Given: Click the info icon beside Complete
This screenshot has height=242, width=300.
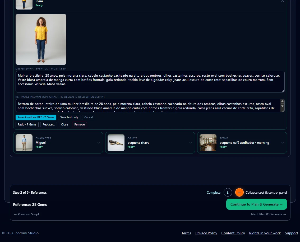Looking at the screenshot, I should click(228, 192).
